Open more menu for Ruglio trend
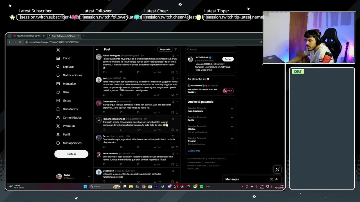 pos(232,117)
